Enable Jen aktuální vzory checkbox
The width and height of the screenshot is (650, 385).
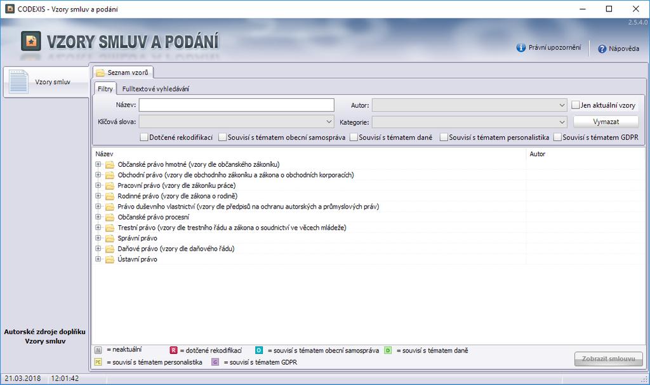click(575, 105)
